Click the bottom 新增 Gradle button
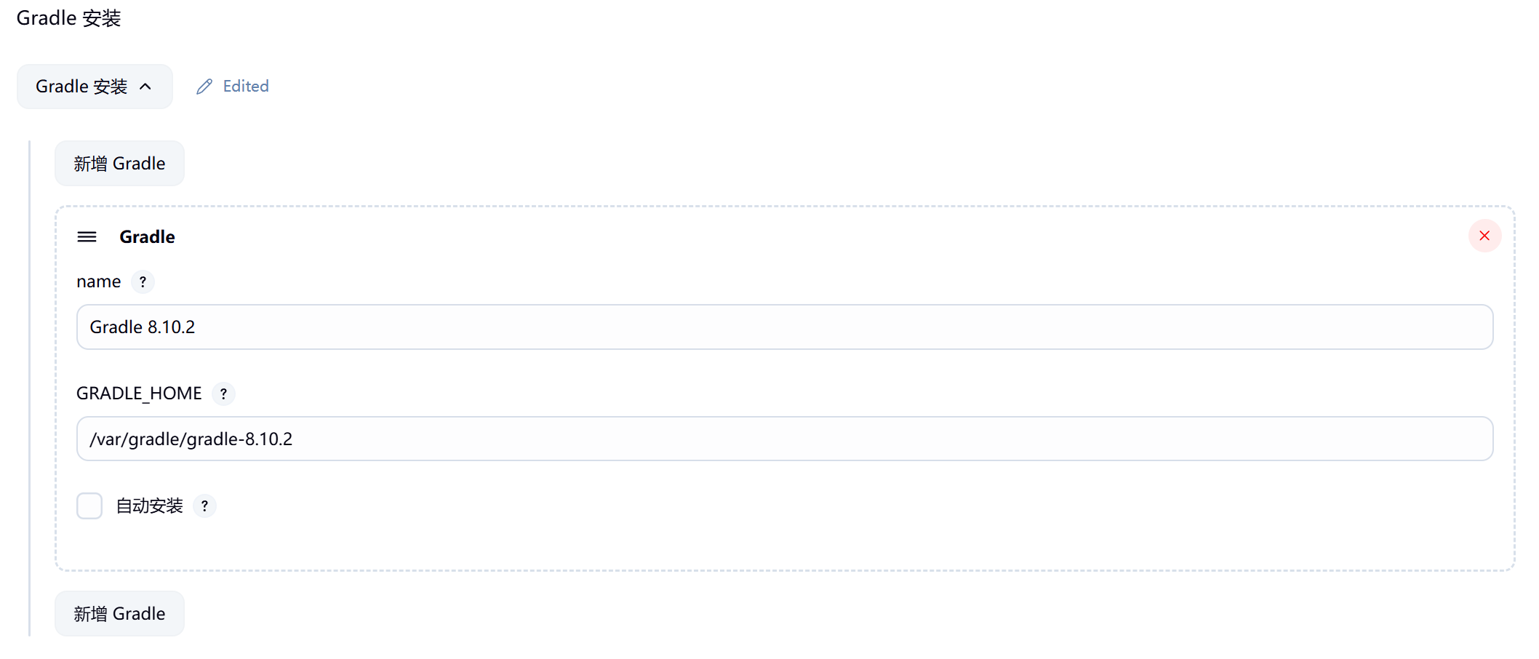Screen dimensions: 1539x659 (x=119, y=614)
